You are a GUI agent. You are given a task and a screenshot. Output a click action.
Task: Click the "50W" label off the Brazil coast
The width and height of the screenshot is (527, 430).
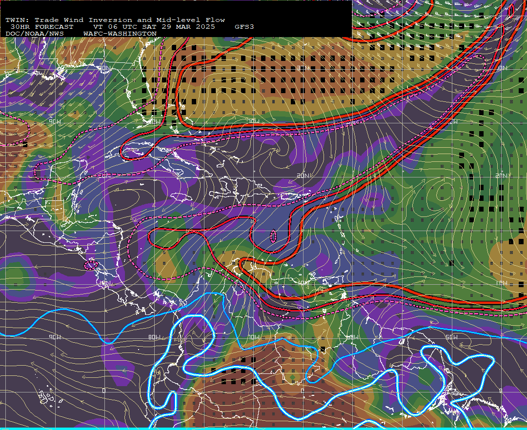[452, 337]
